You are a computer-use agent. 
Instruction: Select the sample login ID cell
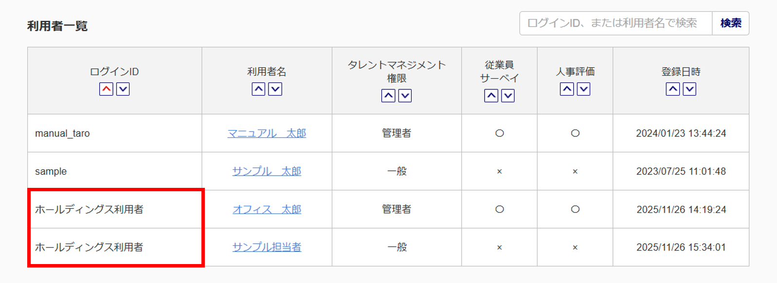coord(51,171)
